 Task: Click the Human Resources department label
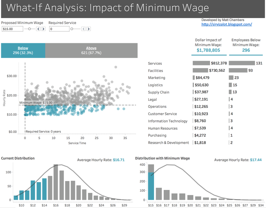click(163, 129)
